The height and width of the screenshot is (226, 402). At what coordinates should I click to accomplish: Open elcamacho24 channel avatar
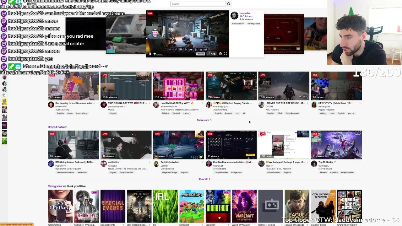tap(156, 105)
